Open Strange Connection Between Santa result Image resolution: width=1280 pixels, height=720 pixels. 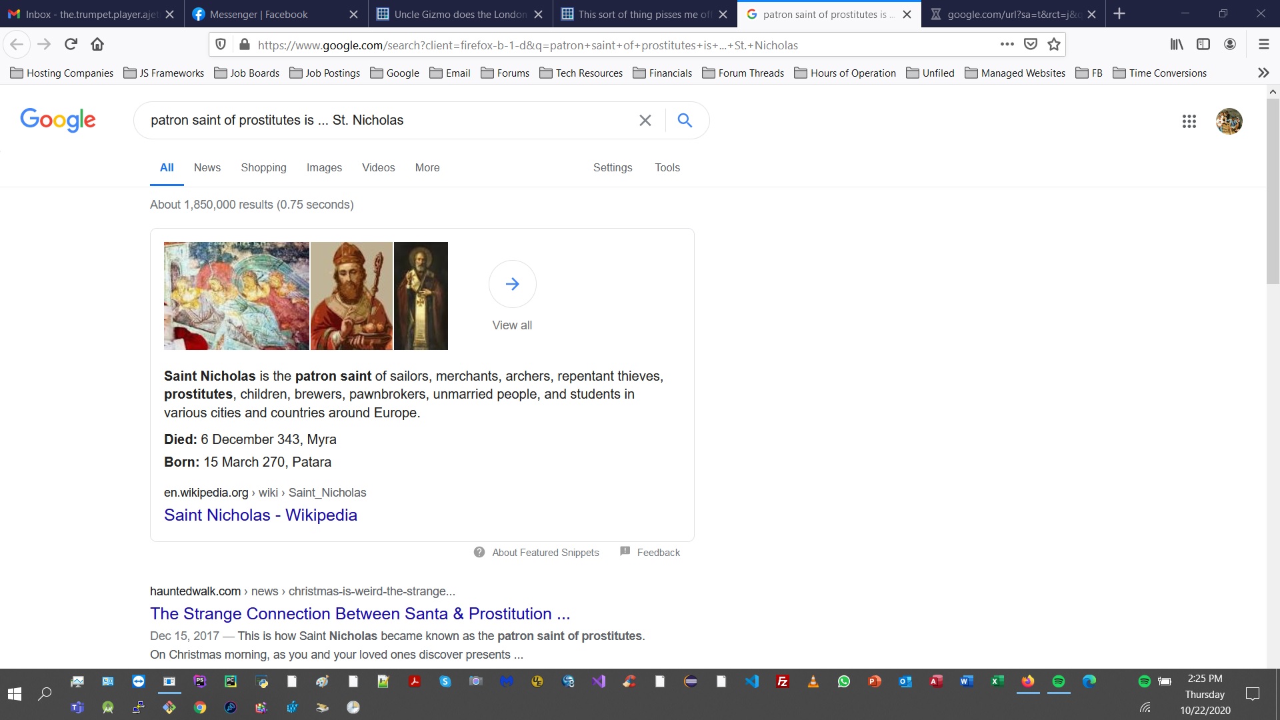(360, 613)
